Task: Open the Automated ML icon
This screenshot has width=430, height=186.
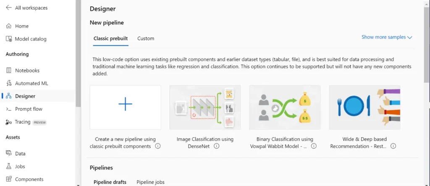Action: pos(9,83)
